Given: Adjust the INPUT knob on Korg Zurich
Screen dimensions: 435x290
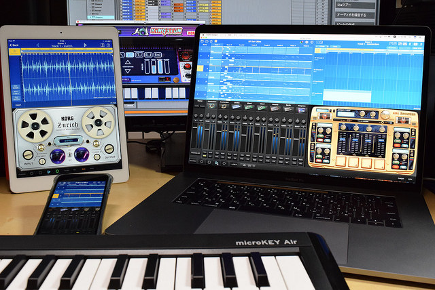Looking at the screenshot, I should click(x=28, y=154).
